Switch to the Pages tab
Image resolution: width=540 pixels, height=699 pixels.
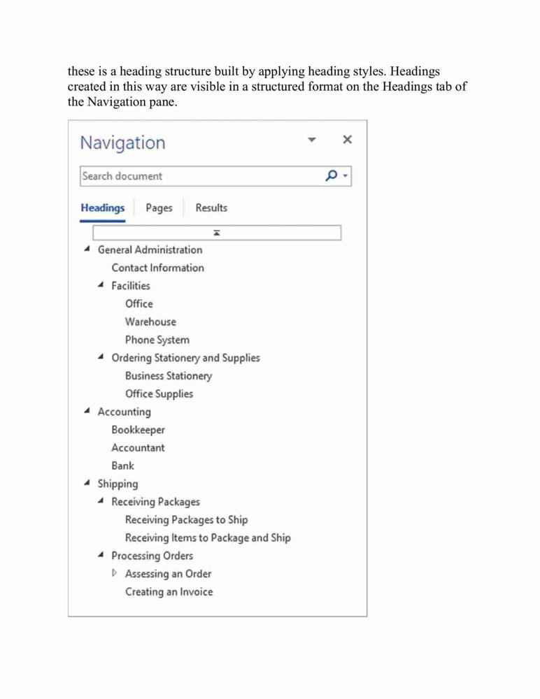pos(159,208)
